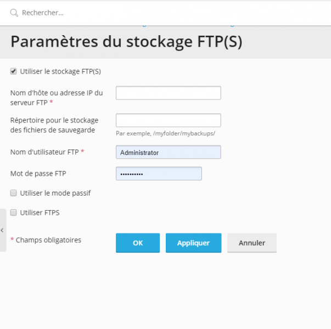Tick the Utiliser FTPS checkbox
The height and width of the screenshot is (329, 331).
coord(14,213)
